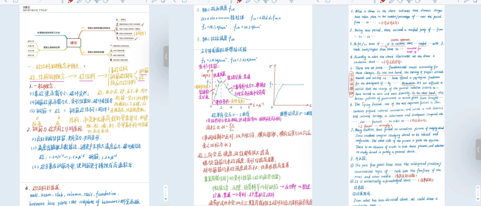Go to next page using the right-edge down arrow
Viewport: 481px width, 206px height.
point(478,198)
